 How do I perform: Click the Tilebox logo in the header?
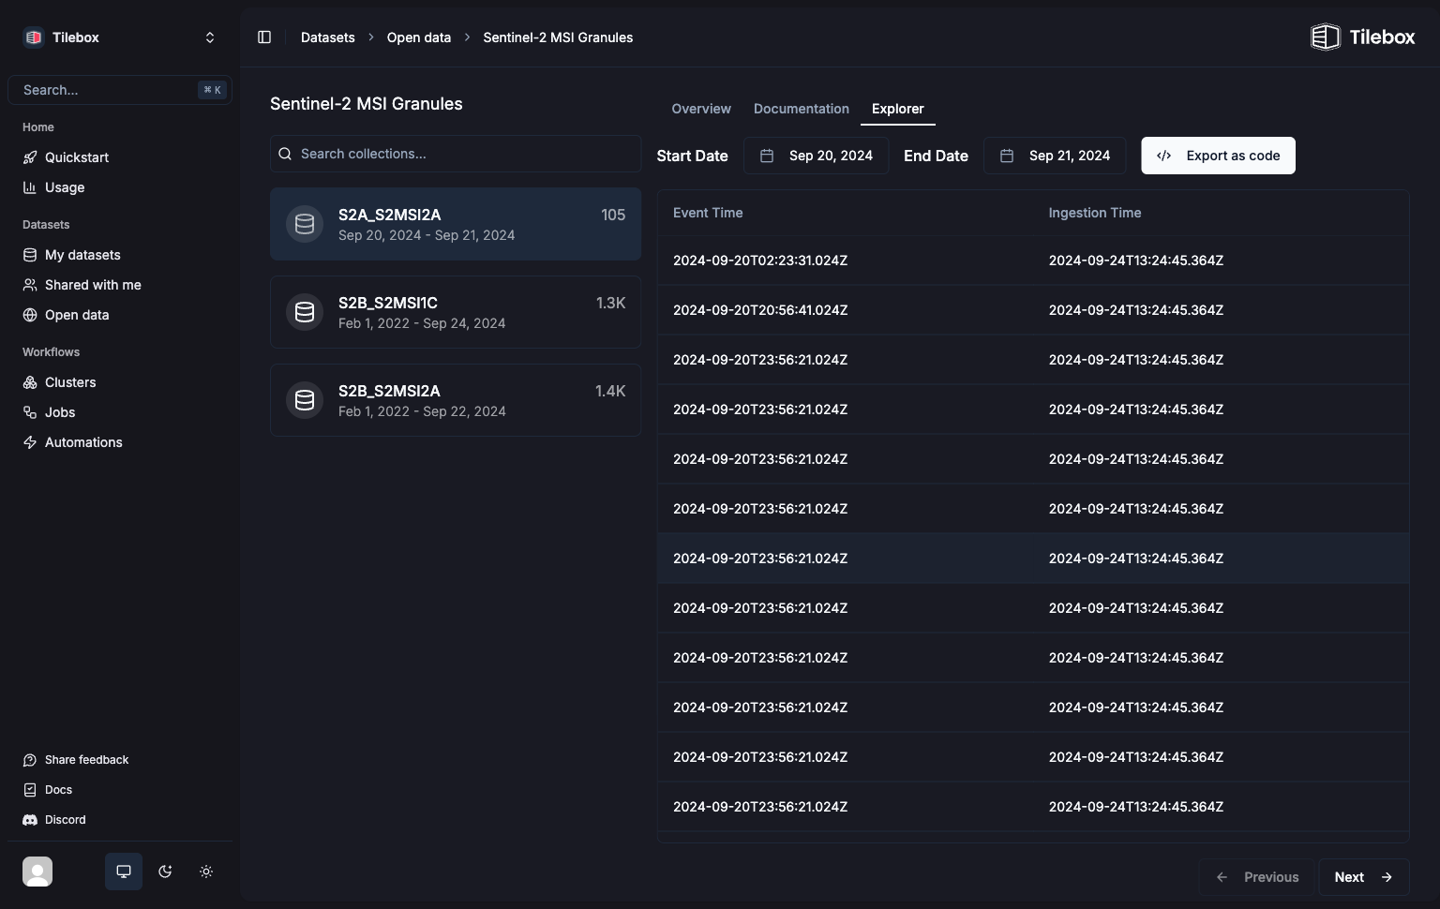(1362, 37)
